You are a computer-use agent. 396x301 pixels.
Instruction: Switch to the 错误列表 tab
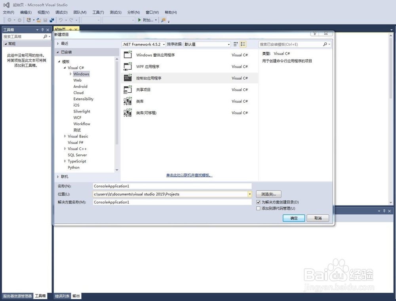coord(62,296)
